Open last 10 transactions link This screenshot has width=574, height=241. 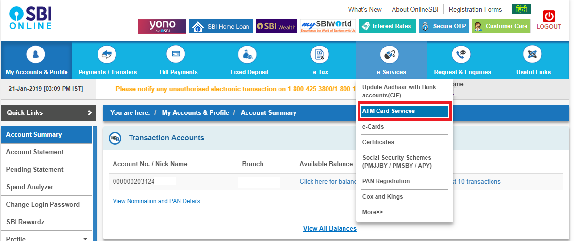click(476, 181)
